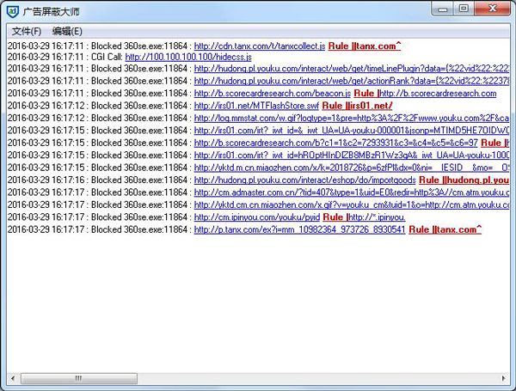Open the 编辑(E) menu

click(67, 30)
